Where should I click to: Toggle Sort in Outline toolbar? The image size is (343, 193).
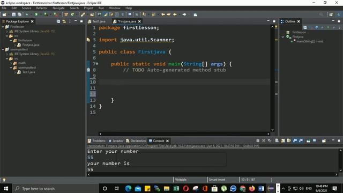(311, 27)
